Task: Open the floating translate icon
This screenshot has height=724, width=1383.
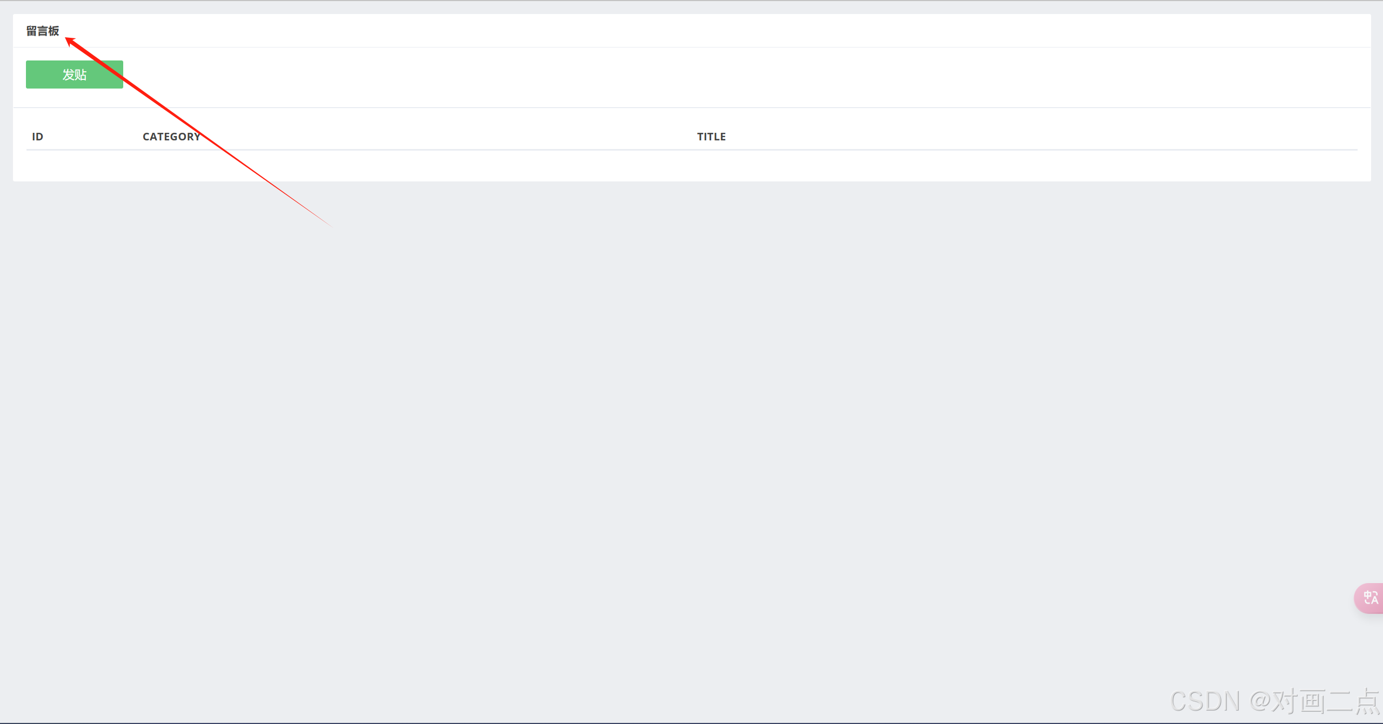Action: 1369,598
